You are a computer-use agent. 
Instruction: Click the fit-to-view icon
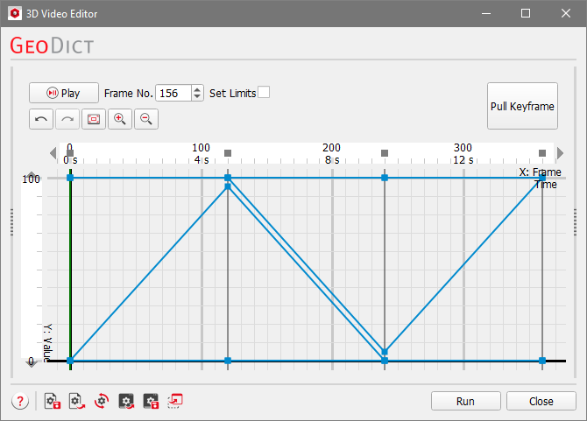coord(94,118)
